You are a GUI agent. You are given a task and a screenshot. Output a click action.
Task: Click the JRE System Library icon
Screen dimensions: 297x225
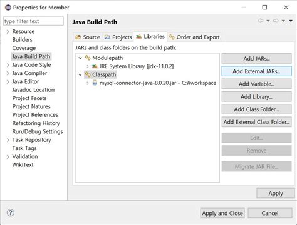coord(95,66)
